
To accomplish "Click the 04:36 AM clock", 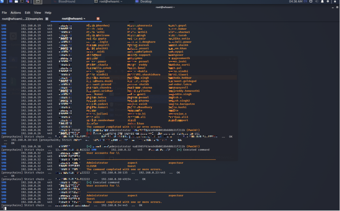I will pyautogui.click(x=296, y=2).
